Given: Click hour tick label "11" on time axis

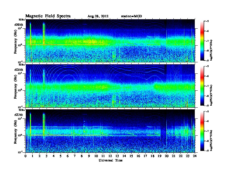Looking at the screenshot, I should (103, 156).
